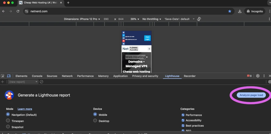The image size is (271, 134).
Task: Reload the page with refresh icon
Action: (18, 11)
